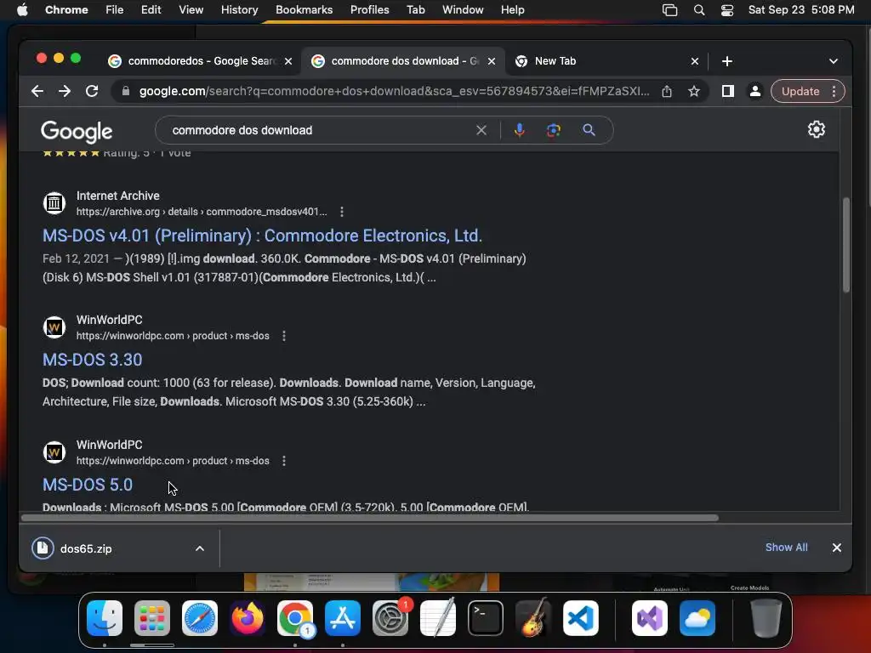Open options for Internet Archive result
The width and height of the screenshot is (871, 653).
tap(342, 212)
